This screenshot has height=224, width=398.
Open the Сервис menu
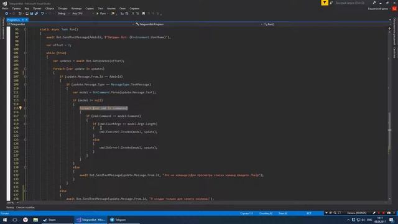(x=90, y=8)
